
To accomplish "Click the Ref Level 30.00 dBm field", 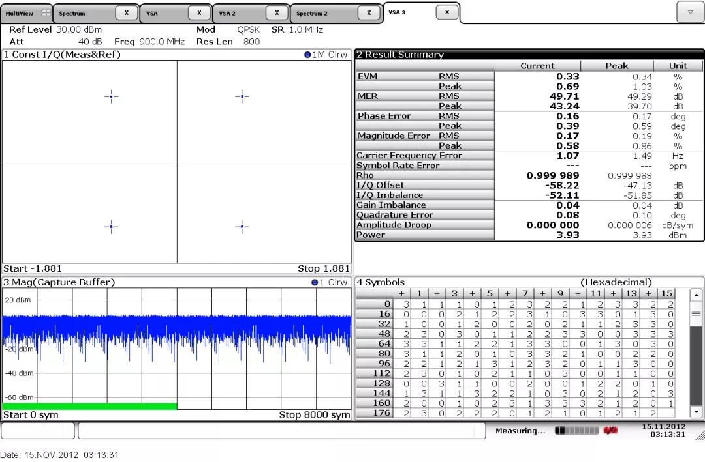I will pyautogui.click(x=55, y=29).
